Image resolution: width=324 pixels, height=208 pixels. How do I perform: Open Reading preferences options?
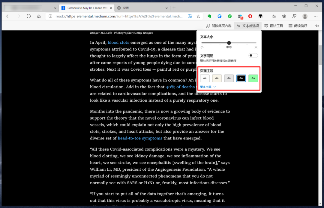(298, 26)
